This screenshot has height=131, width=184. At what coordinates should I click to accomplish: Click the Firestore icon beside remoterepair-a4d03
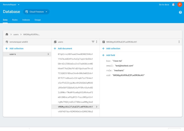pyautogui.click(x=7, y=42)
